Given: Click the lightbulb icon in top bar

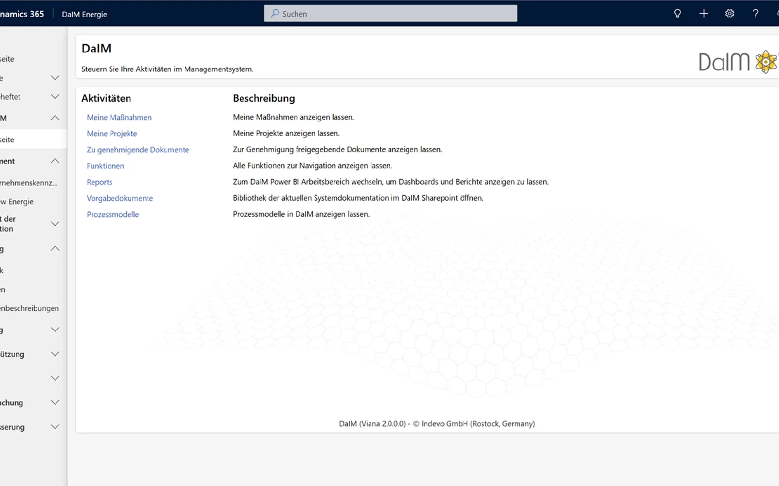Looking at the screenshot, I should pos(677,14).
